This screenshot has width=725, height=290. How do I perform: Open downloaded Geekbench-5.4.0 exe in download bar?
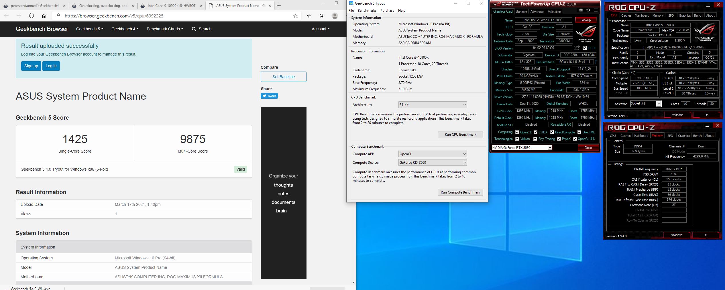[30, 288]
